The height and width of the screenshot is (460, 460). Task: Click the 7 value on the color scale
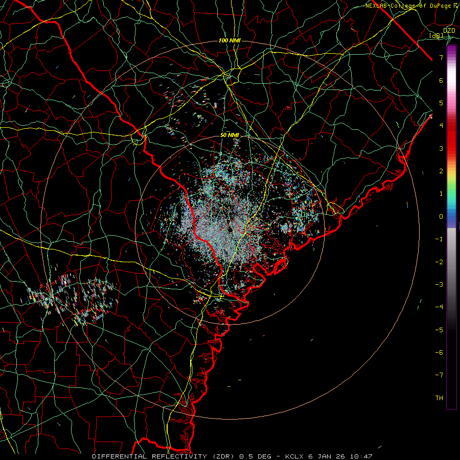pos(441,57)
